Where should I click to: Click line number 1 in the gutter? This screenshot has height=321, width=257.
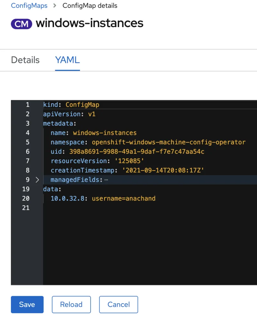pyautogui.click(x=28, y=105)
